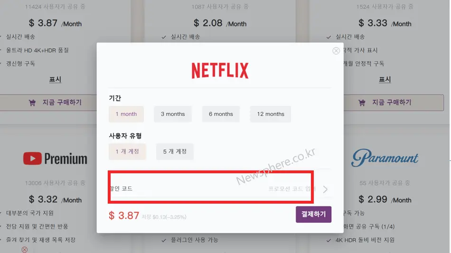
Task: Click 전담 지원 및 간편한 반품 text
Action: pyautogui.click(x=37, y=226)
